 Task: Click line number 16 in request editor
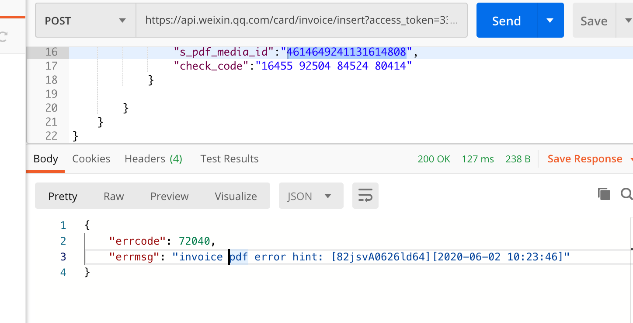(x=51, y=52)
